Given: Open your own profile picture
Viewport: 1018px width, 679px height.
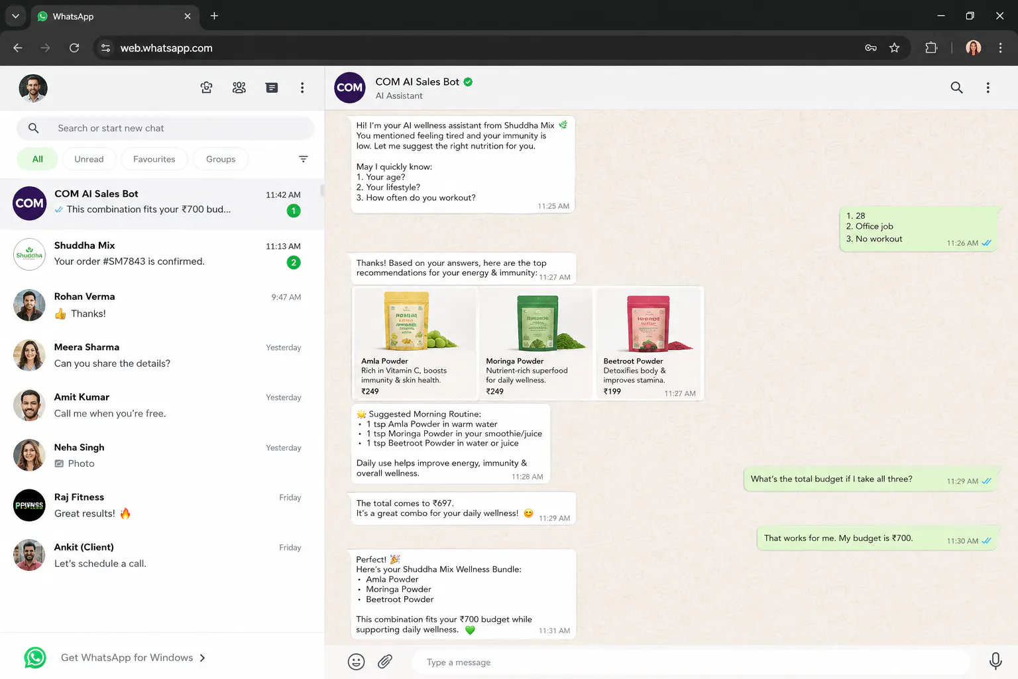Looking at the screenshot, I should click(x=33, y=88).
